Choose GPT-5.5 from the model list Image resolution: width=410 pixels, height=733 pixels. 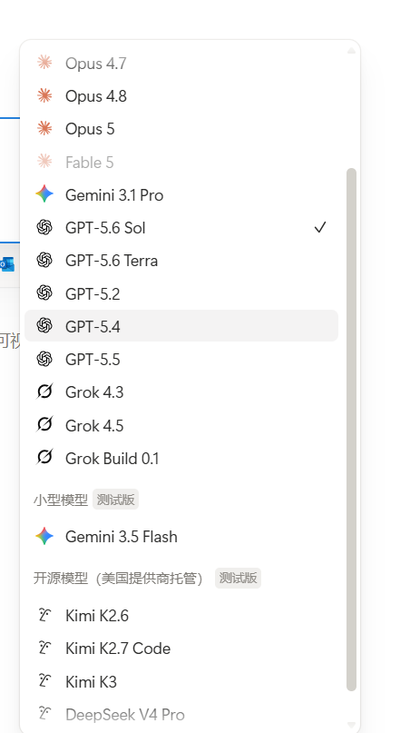pyautogui.click(x=181, y=359)
